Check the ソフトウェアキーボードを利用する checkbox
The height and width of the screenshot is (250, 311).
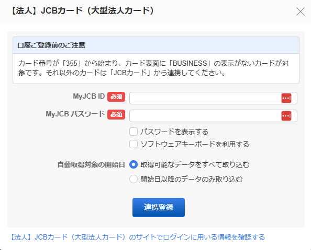[134, 144]
